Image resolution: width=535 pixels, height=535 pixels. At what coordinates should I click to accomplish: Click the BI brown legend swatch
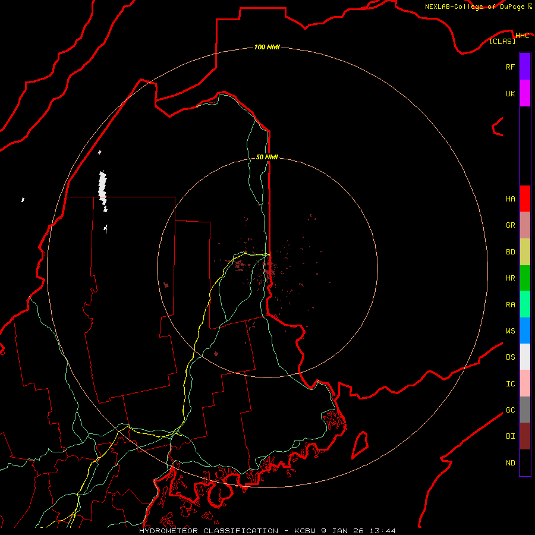[525, 436]
